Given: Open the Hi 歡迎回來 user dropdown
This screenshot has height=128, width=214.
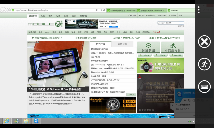Looking at the screenshot, I should pos(147,16).
